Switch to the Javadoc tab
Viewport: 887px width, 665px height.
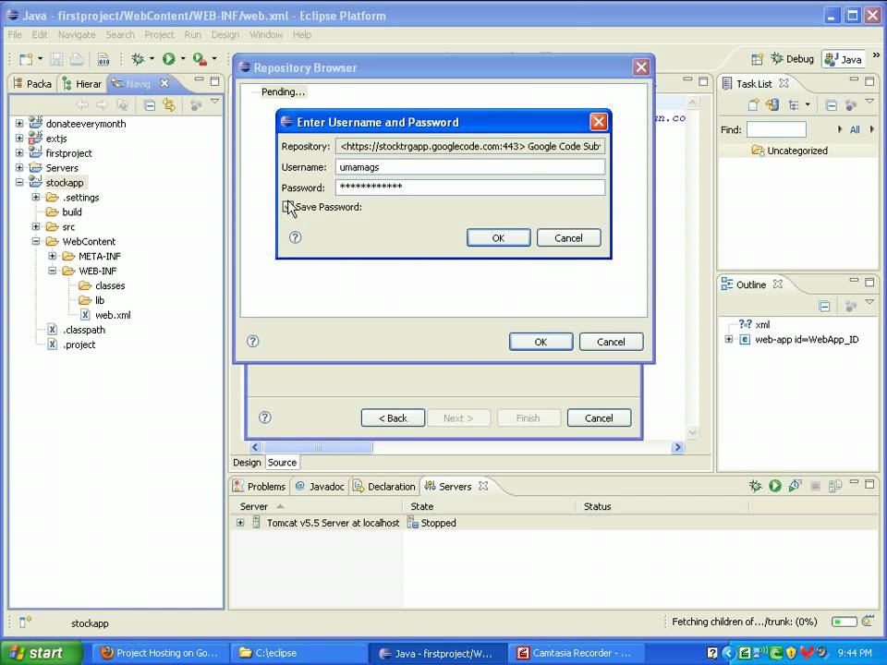click(x=320, y=487)
